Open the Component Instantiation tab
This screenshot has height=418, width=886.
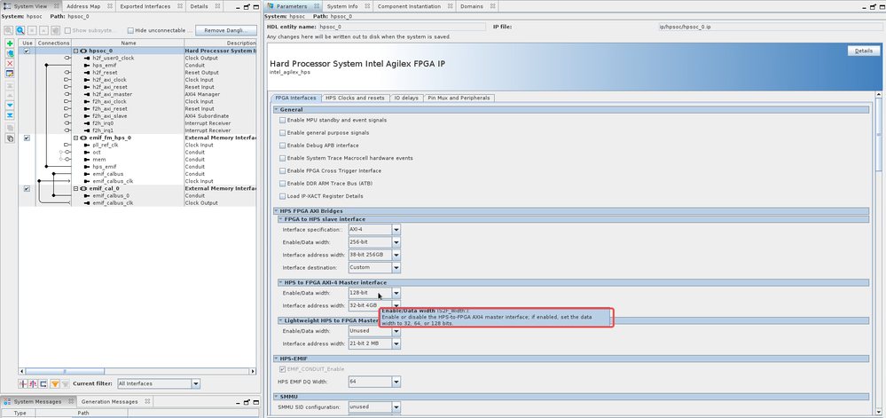click(x=409, y=6)
